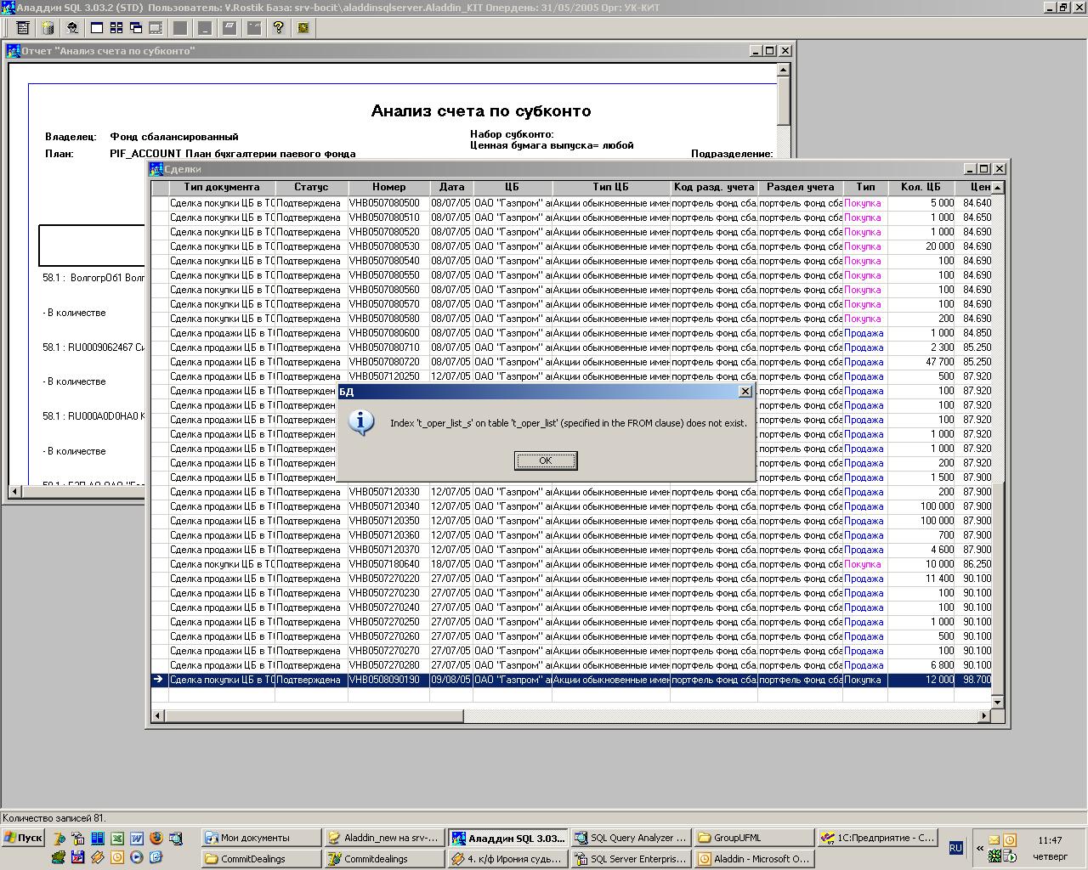Click the green snowflake tray icon

[x=994, y=856]
